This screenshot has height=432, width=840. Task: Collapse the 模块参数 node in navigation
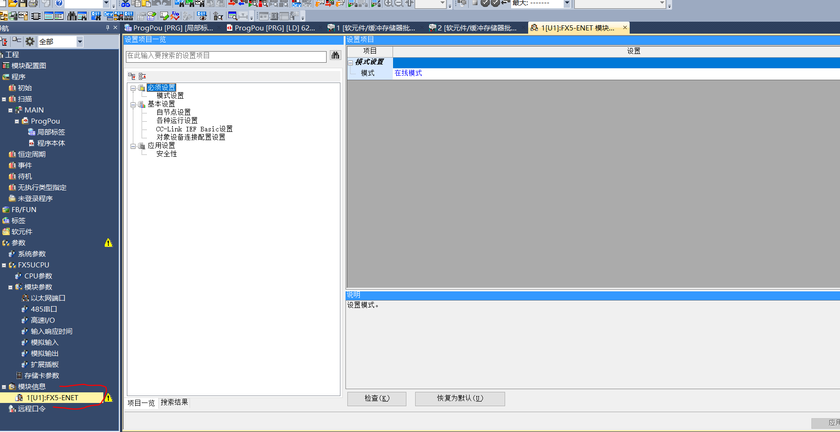tap(10, 287)
